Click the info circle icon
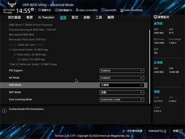 pos(4,110)
